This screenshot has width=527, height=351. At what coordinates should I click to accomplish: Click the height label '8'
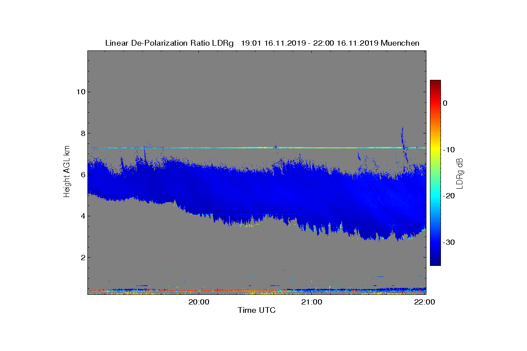pos(83,133)
